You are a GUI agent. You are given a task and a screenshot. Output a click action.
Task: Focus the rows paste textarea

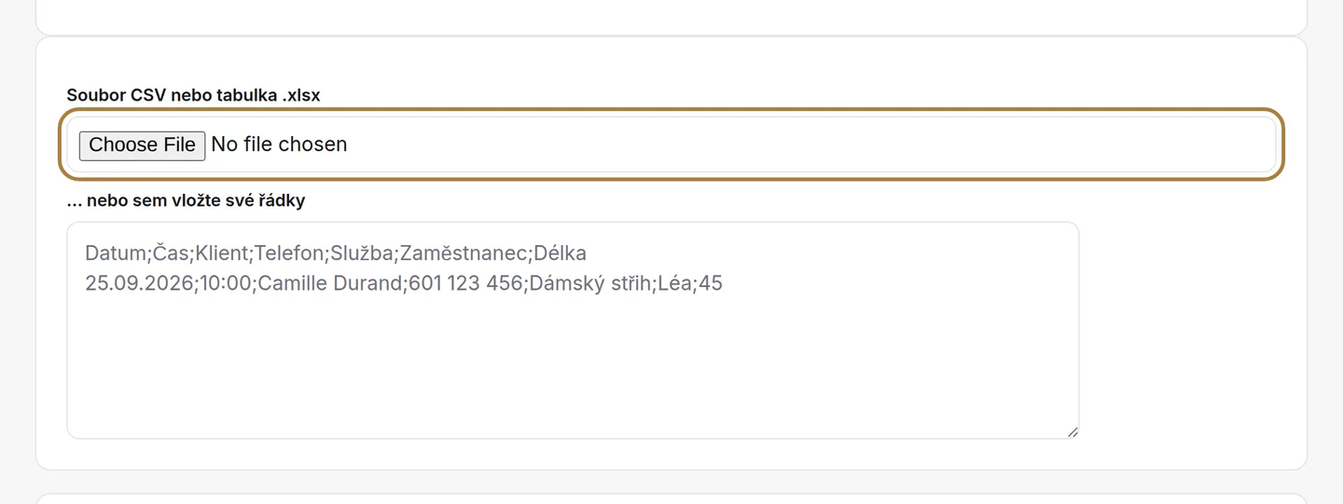click(573, 330)
